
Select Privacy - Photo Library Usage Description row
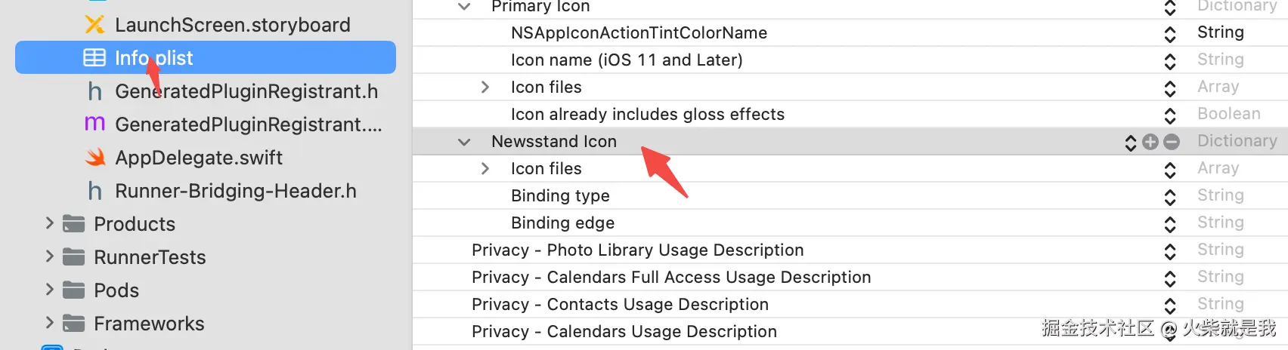637,250
